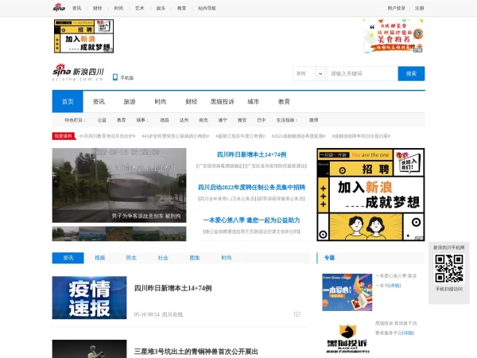The height and width of the screenshot is (358, 477).
Task: Click the main slideshow image of the bus
Action: tap(119, 185)
